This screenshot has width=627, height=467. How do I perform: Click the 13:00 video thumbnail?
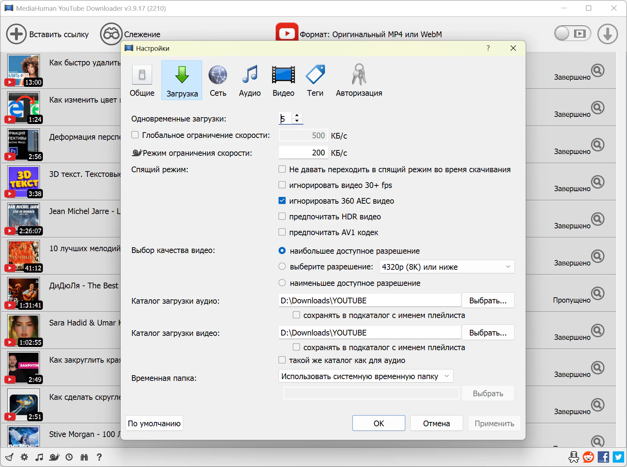(x=24, y=70)
